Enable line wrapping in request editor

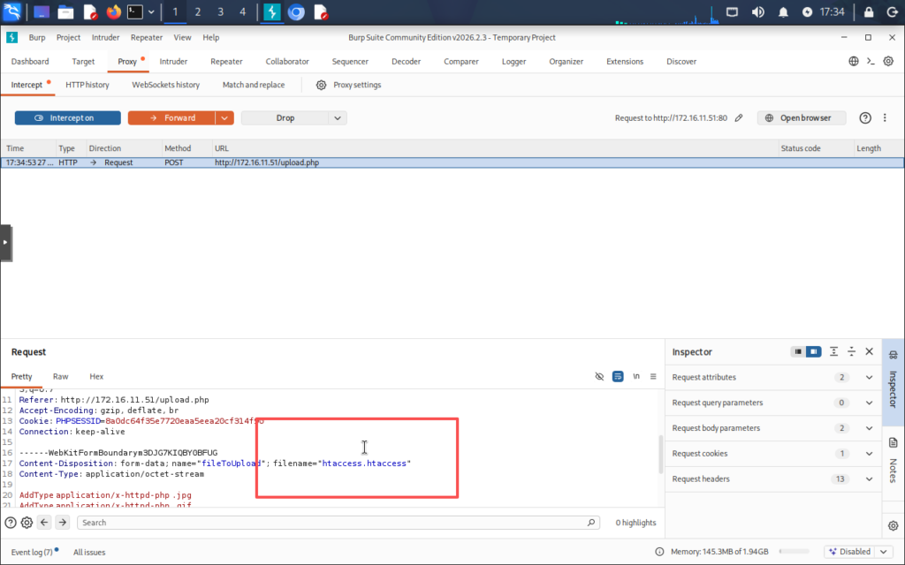pyautogui.click(x=618, y=376)
